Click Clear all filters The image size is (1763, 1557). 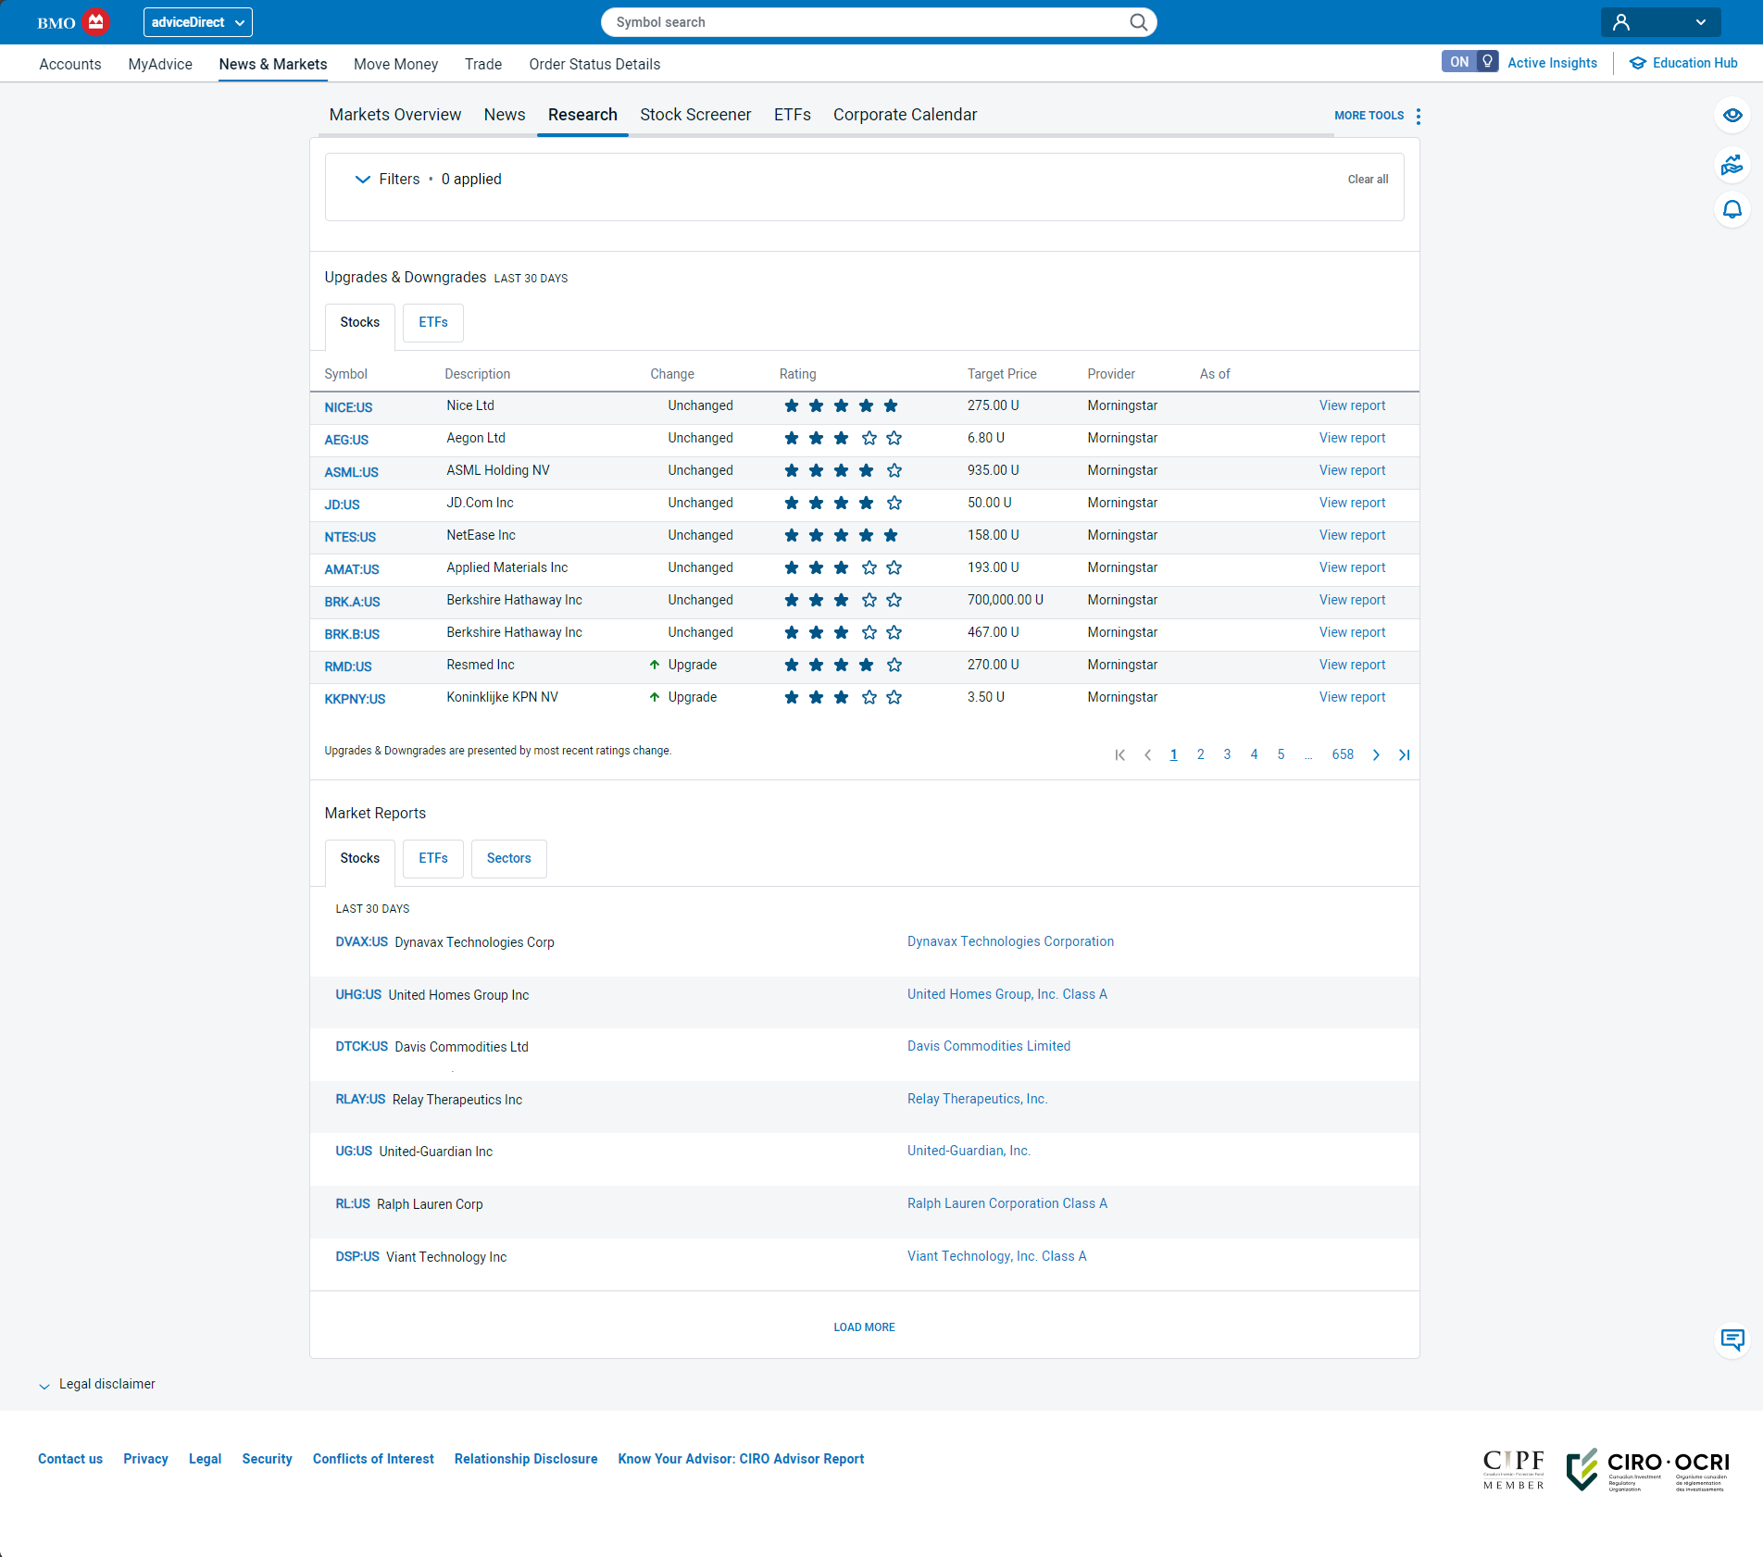(x=1368, y=180)
